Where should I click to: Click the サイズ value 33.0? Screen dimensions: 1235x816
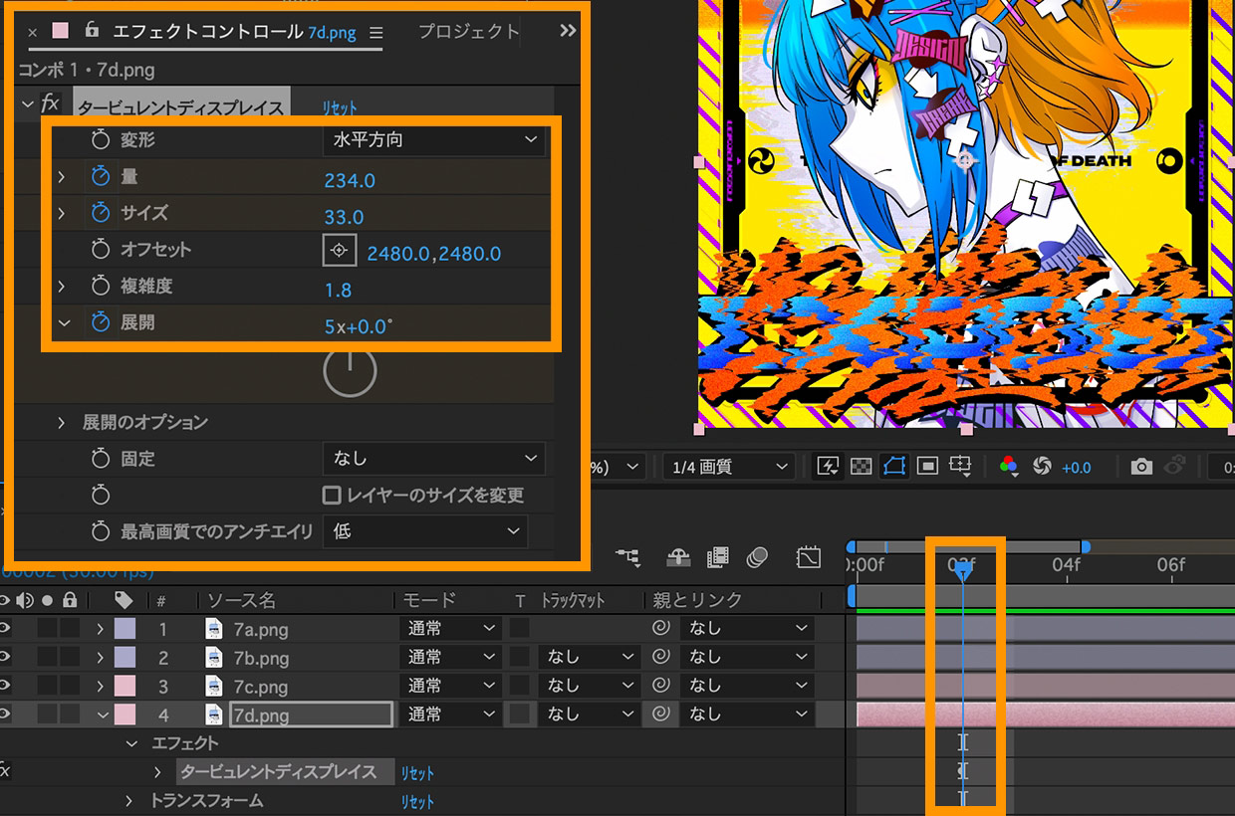coord(344,217)
